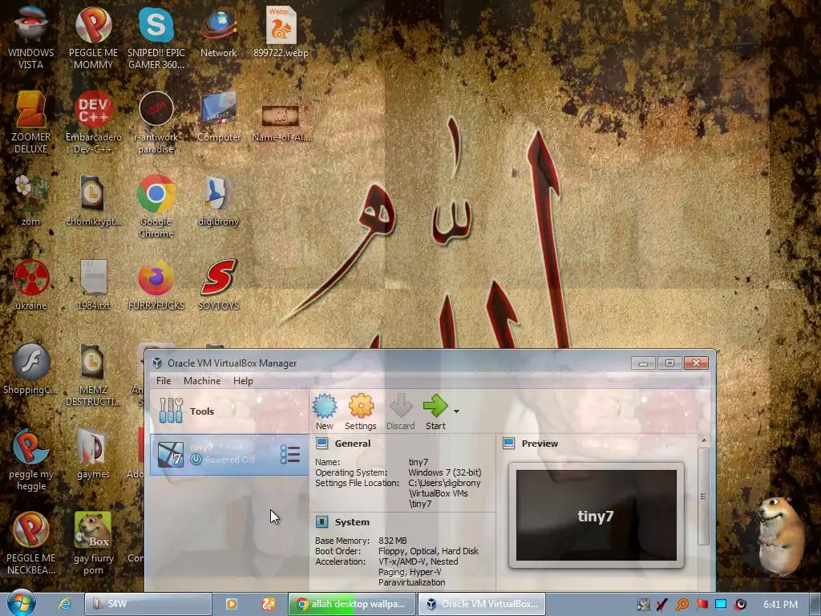Open WINDOWS VISTA desktop icon
The image size is (821, 616).
click(31, 37)
